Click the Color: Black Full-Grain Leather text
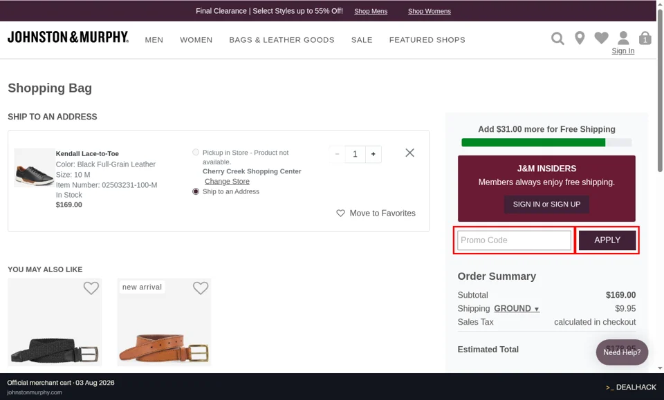 click(105, 164)
